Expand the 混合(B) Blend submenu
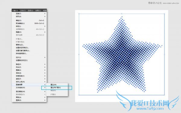 click(29, 73)
